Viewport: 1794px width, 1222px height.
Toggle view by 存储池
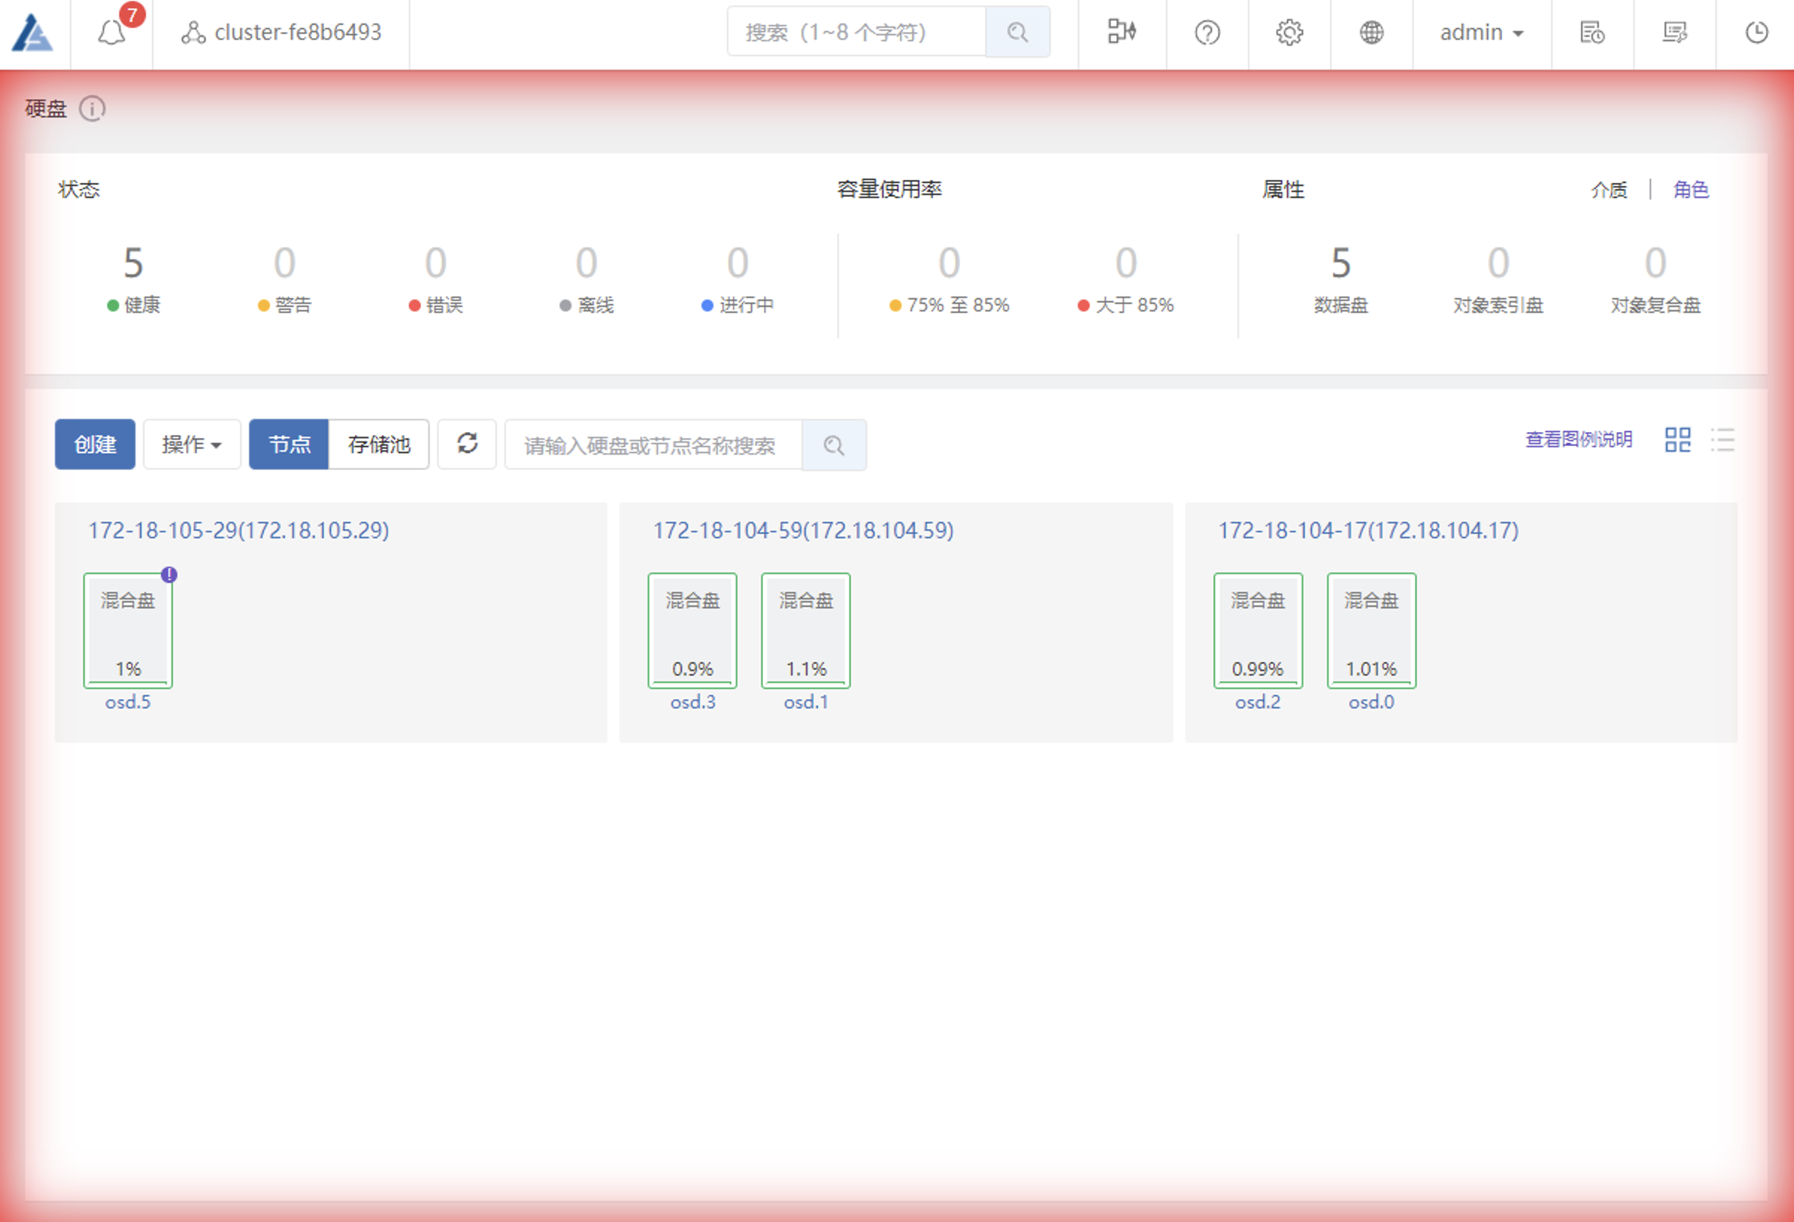[378, 444]
